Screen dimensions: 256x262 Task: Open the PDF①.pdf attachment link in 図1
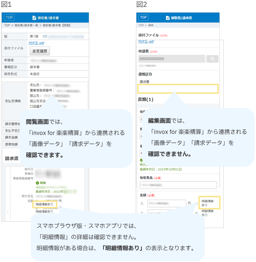[x=36, y=43]
